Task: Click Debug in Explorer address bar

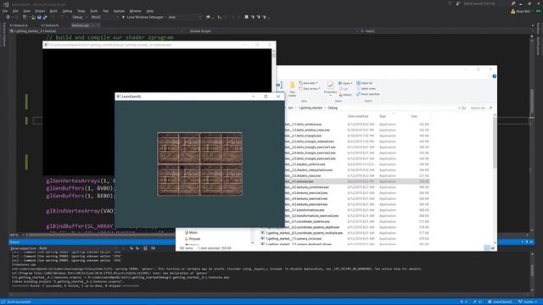Action: click(333, 108)
